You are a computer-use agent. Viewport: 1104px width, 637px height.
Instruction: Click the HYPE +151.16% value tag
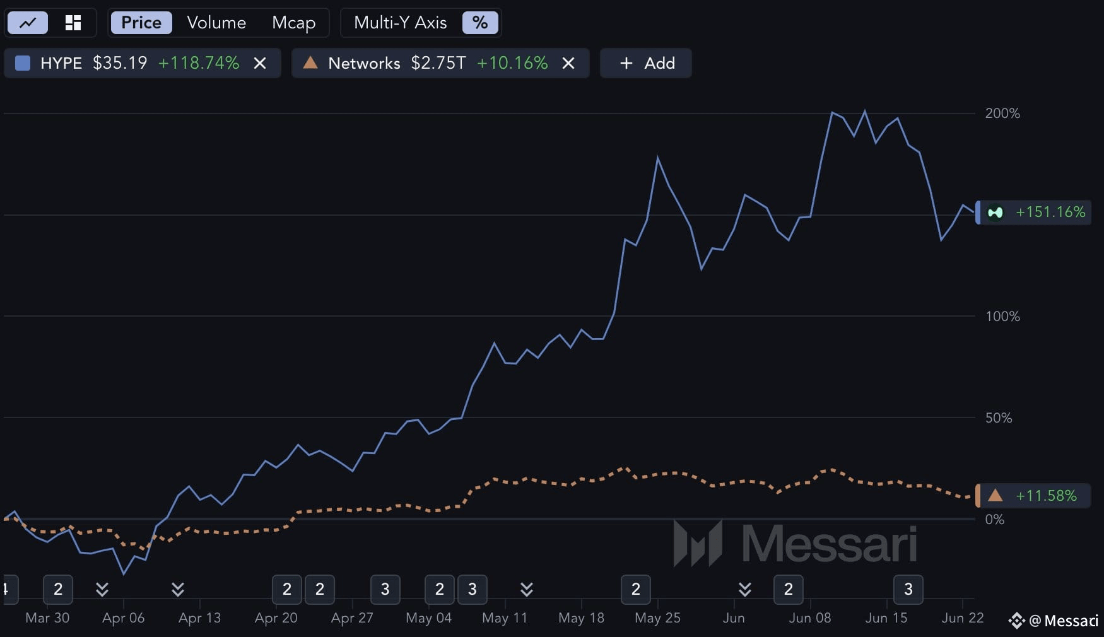1033,213
